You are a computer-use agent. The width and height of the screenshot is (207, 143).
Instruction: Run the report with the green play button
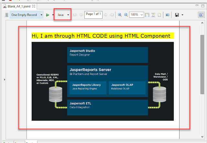pos(48,15)
